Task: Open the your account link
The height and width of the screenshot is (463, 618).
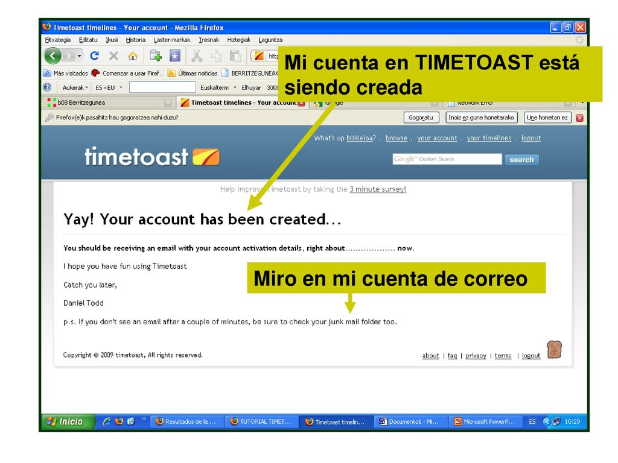Action: tap(437, 138)
